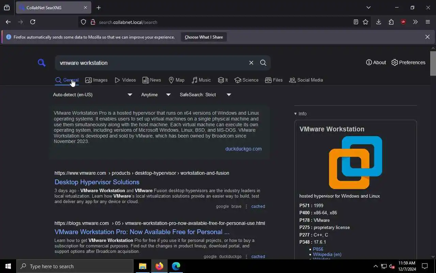Go back to previous page
This screenshot has width=436, height=273.
[8, 22]
